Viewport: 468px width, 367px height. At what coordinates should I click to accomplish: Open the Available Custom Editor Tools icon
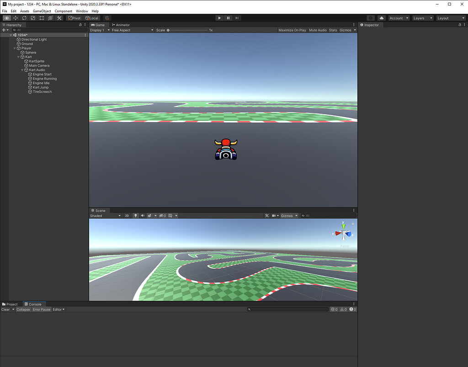(x=59, y=18)
